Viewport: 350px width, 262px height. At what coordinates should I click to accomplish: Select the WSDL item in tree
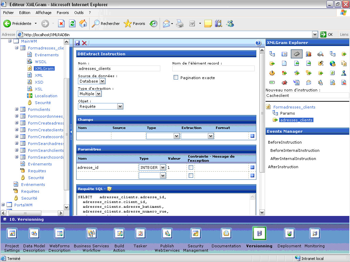coord(41,62)
